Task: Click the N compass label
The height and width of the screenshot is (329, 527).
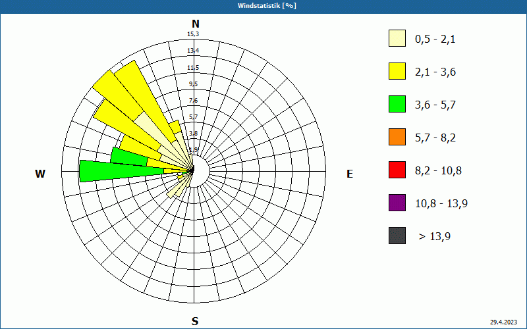Action: pos(195,24)
